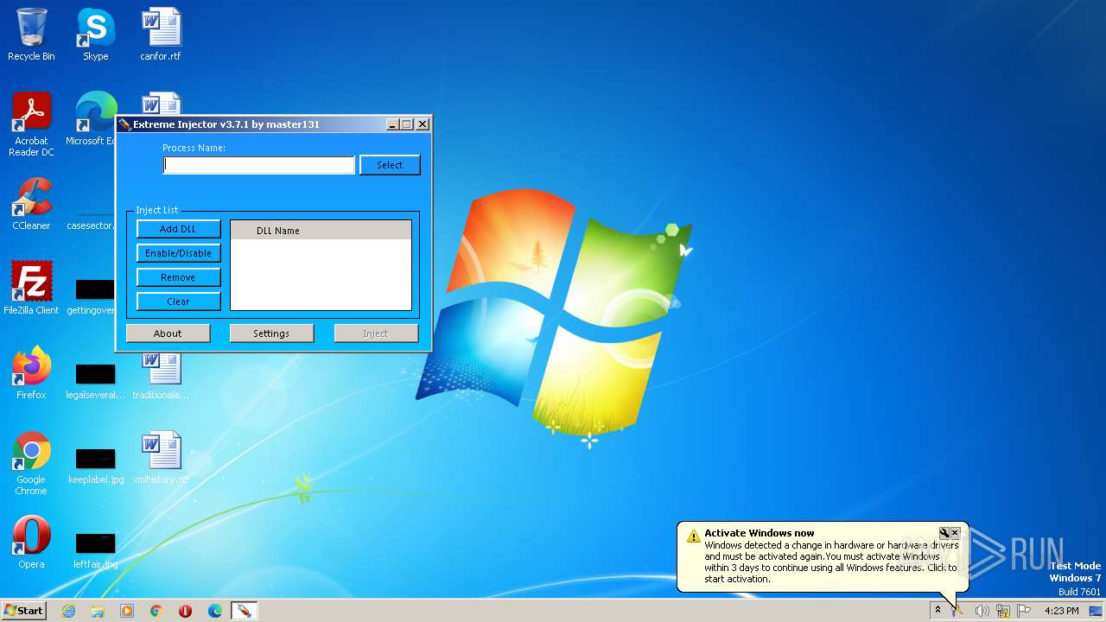The width and height of the screenshot is (1106, 622).
Task: Open Windows Explorer folder in taskbar
Action: (x=98, y=611)
